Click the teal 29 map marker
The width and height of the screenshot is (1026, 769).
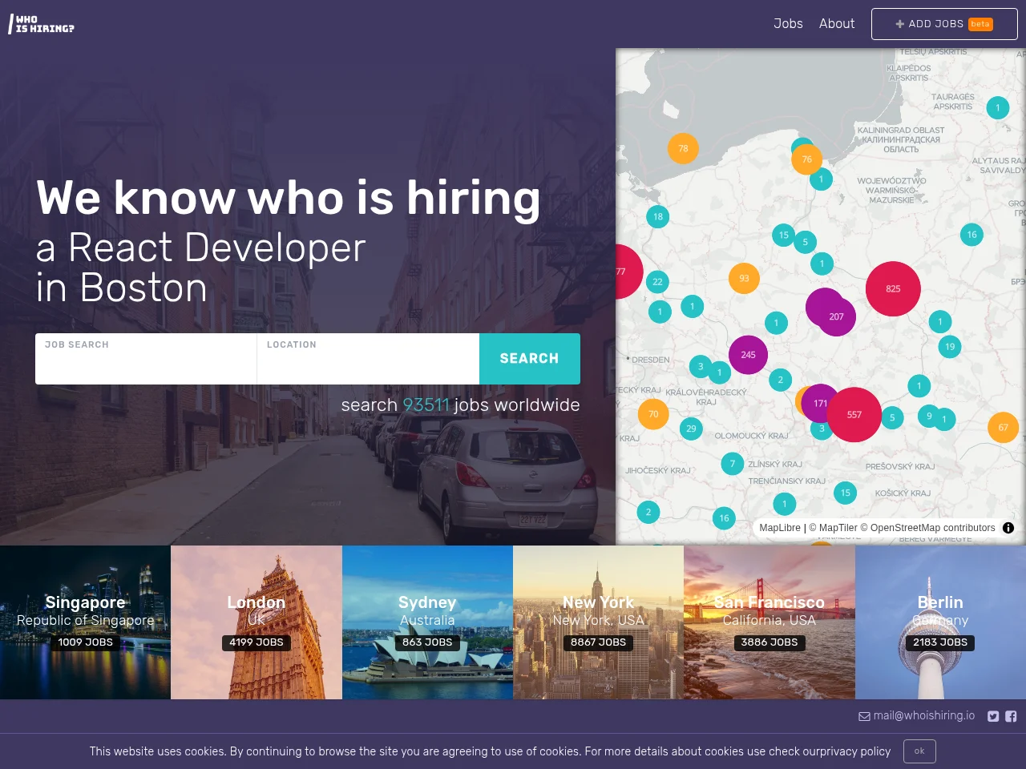click(x=691, y=429)
